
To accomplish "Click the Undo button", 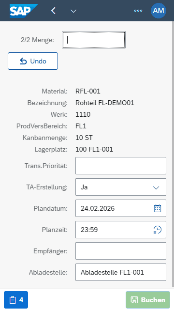I will 33,61.
